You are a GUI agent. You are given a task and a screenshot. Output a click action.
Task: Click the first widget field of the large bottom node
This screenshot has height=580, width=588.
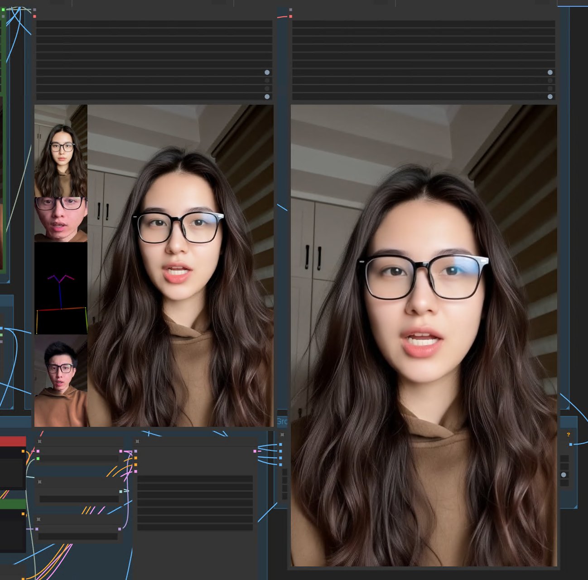[195, 479]
